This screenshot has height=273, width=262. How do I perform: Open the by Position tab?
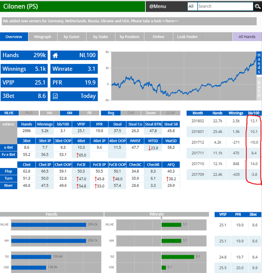click(x=129, y=37)
